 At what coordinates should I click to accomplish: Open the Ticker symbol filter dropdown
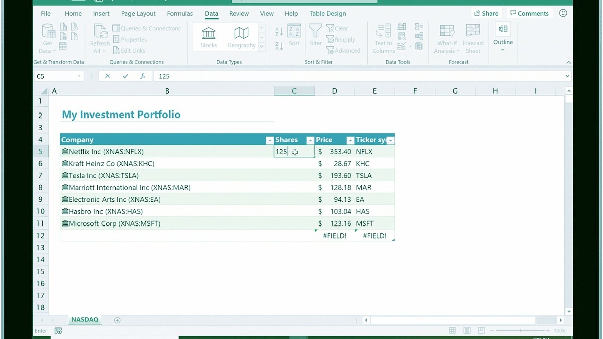click(x=390, y=140)
